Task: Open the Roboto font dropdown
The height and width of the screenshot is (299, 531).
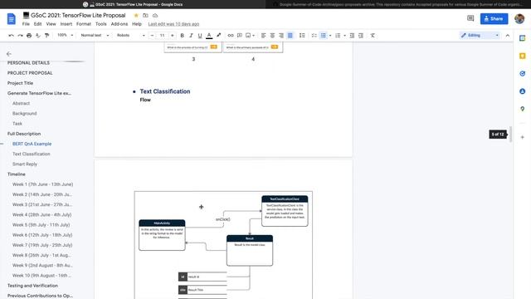Action: pyautogui.click(x=131, y=35)
